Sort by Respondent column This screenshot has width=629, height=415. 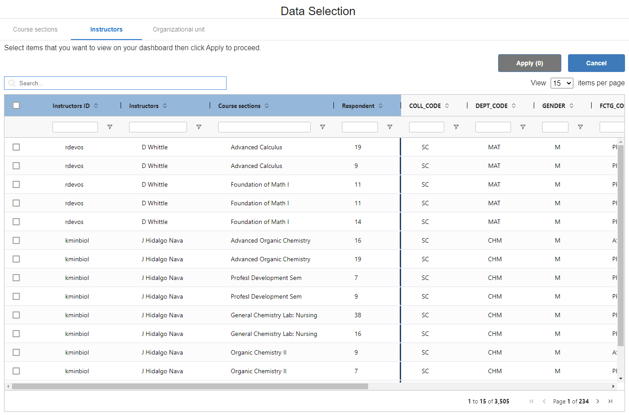(381, 106)
